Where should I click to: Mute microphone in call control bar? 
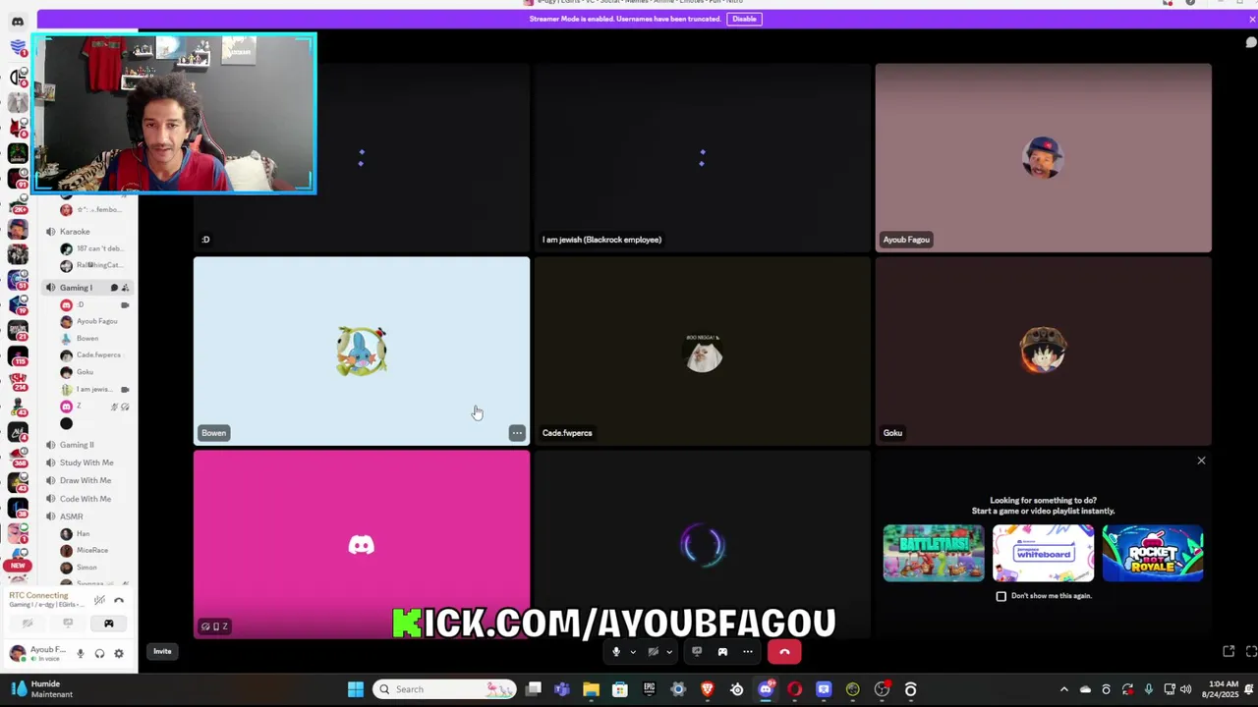coord(616,652)
